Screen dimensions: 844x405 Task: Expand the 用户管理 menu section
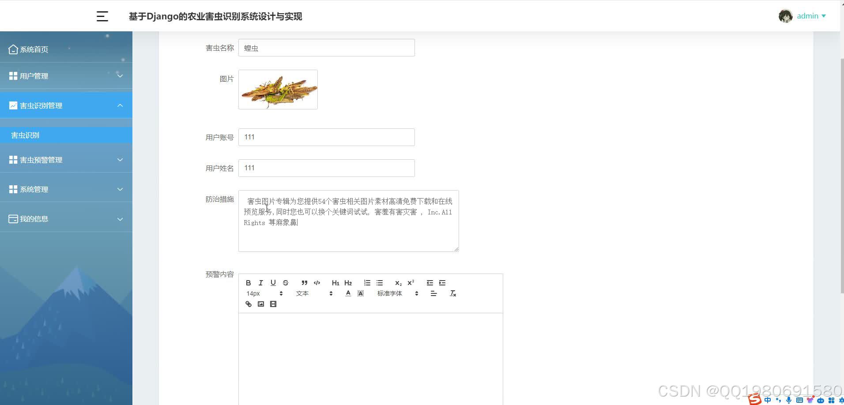pyautogui.click(x=66, y=75)
